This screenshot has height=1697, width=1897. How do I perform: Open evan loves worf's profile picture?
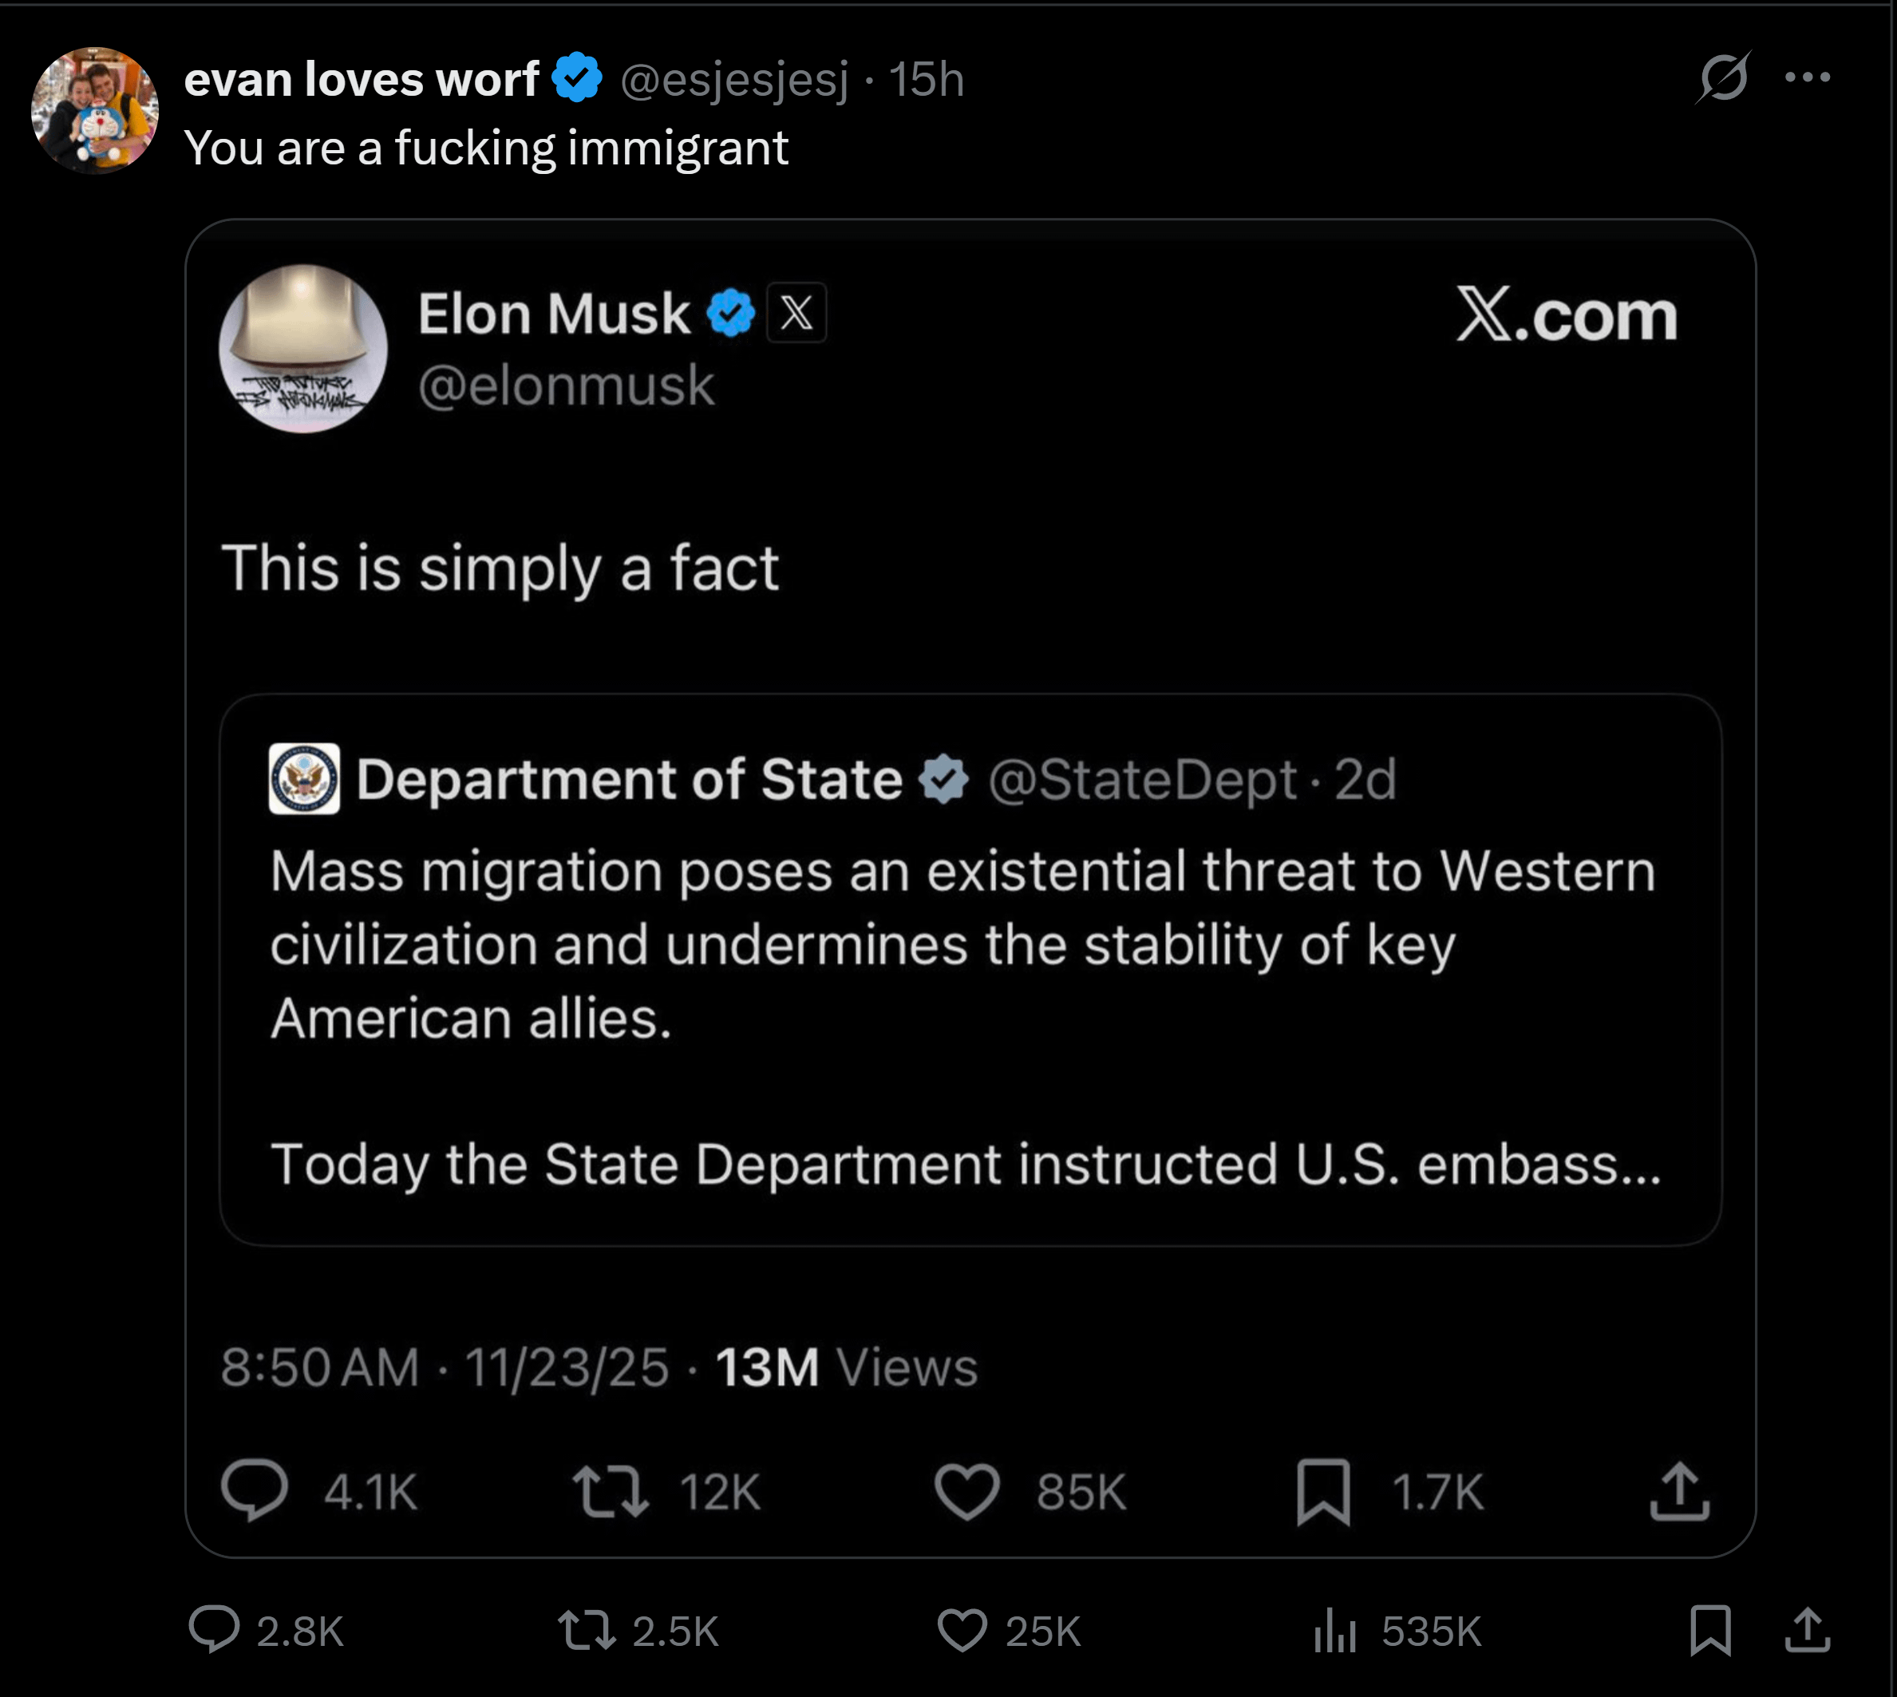click(95, 110)
